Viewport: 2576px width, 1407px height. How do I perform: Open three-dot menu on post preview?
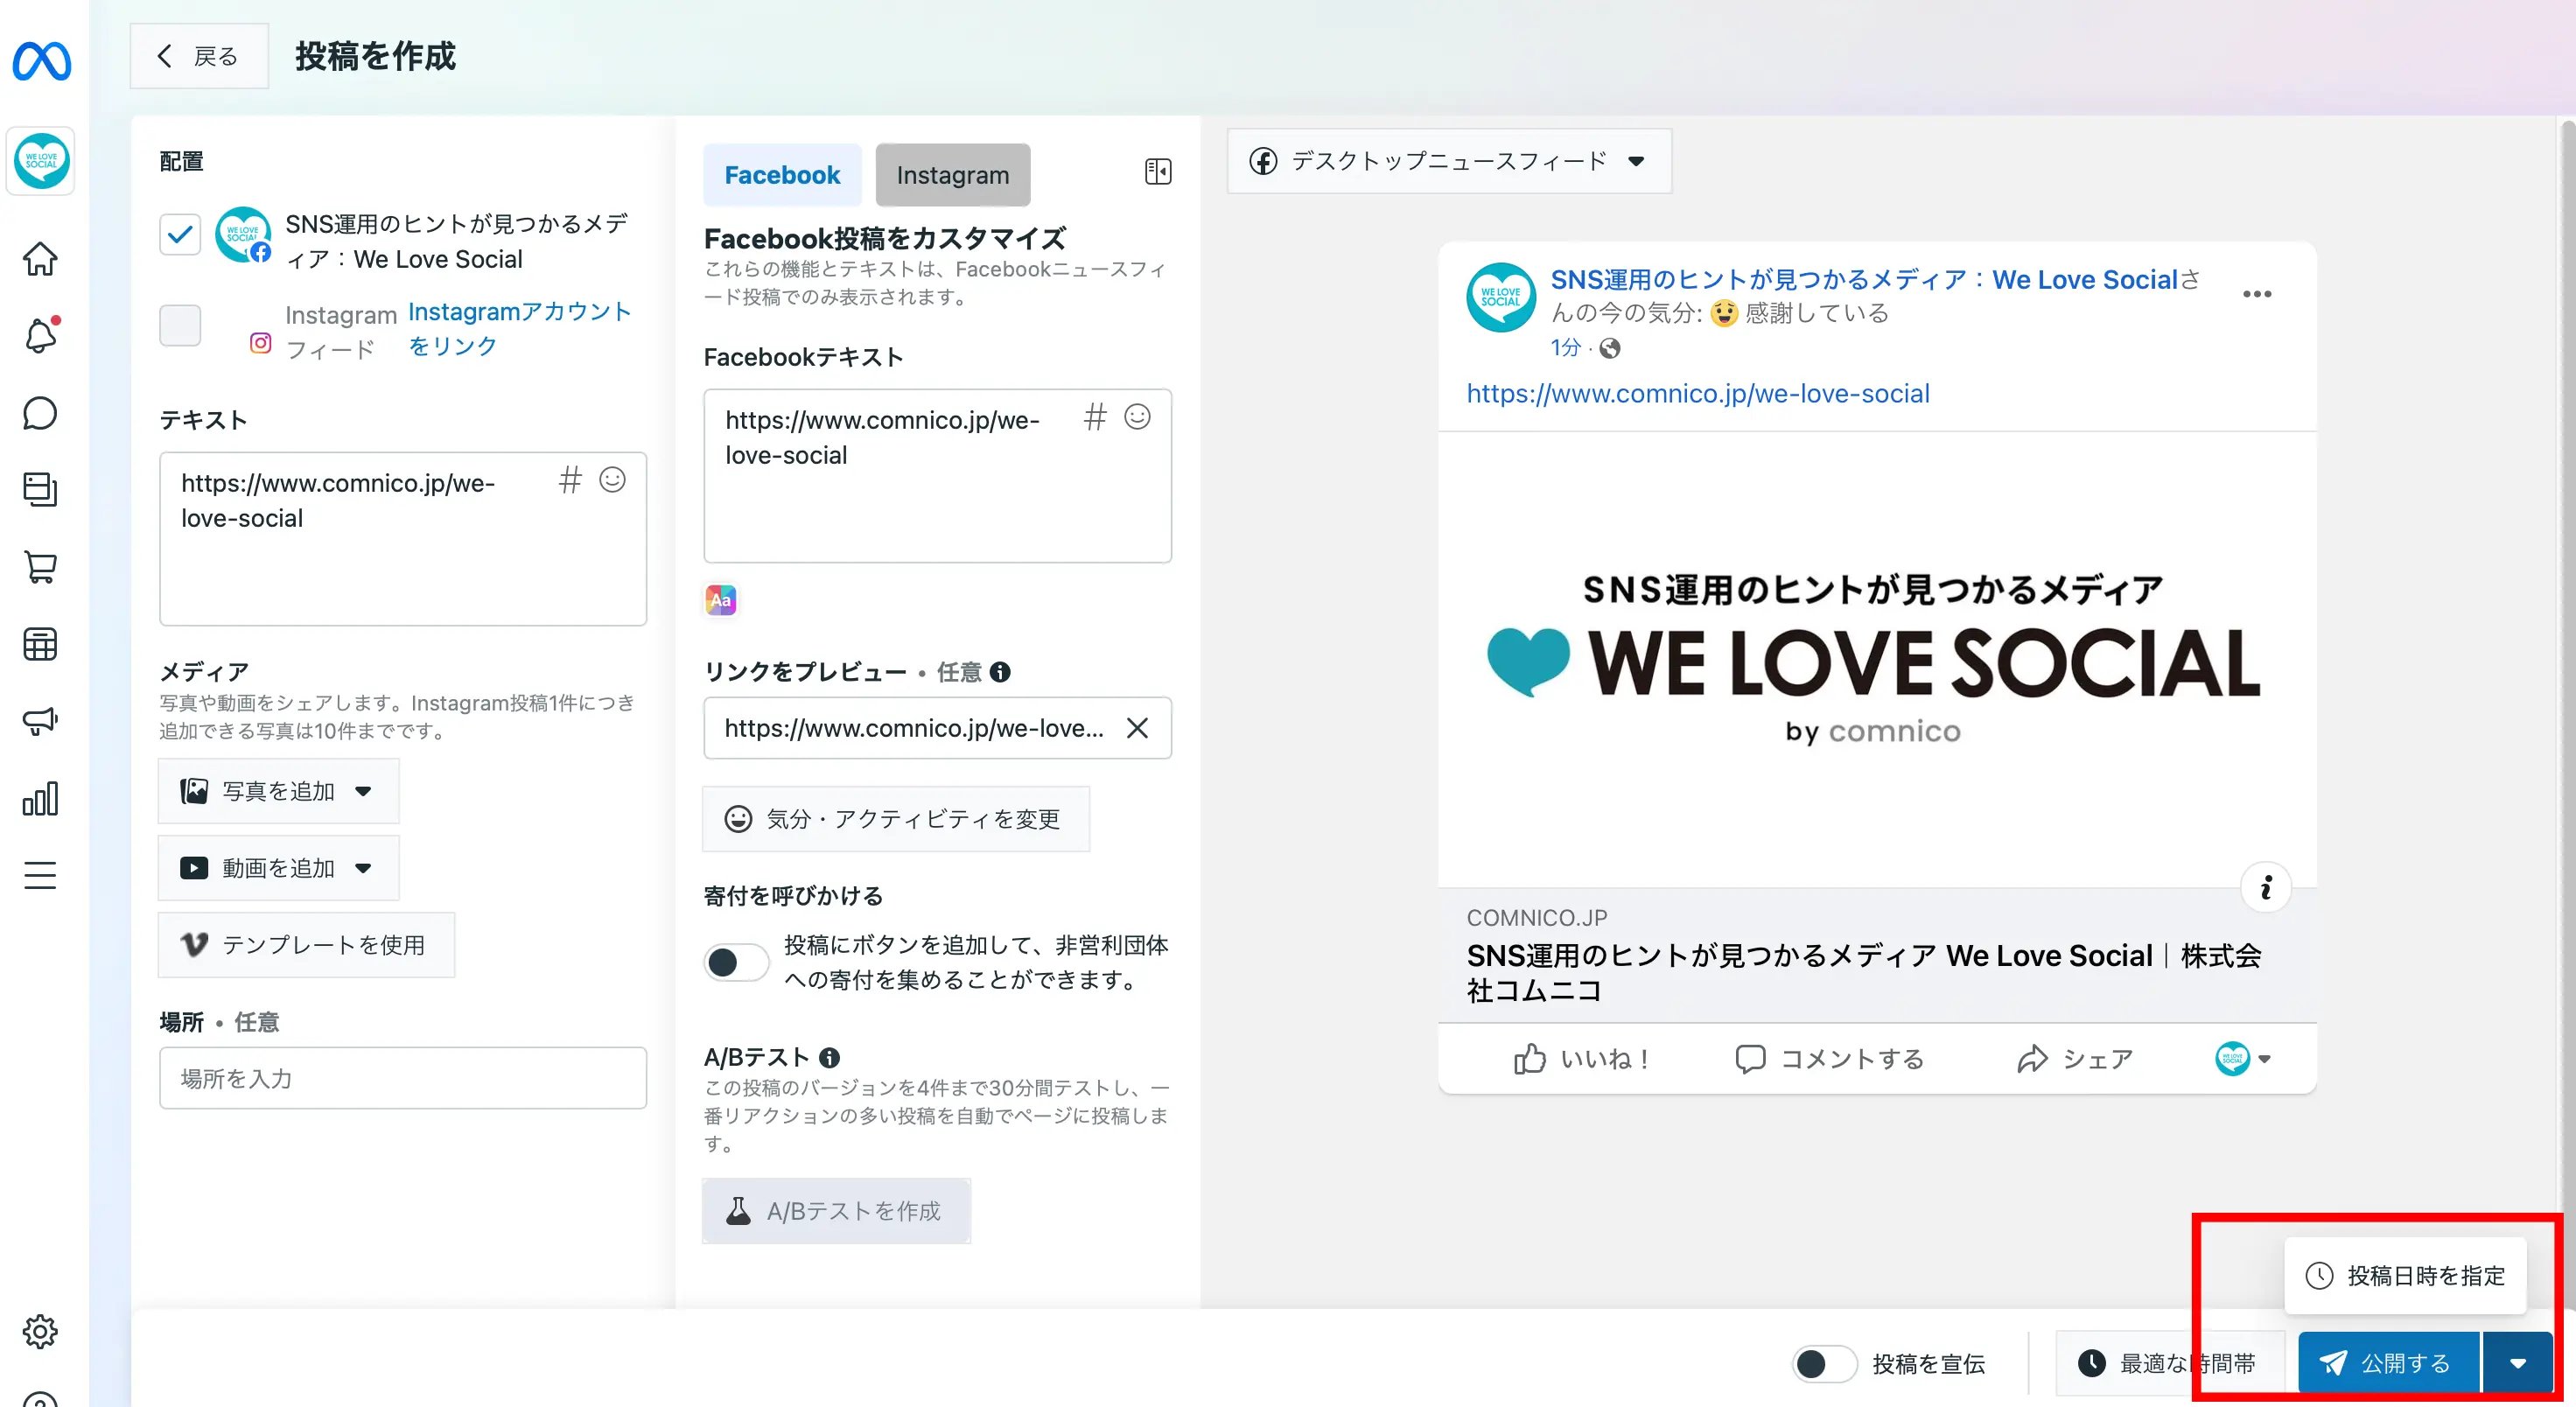tap(2257, 294)
